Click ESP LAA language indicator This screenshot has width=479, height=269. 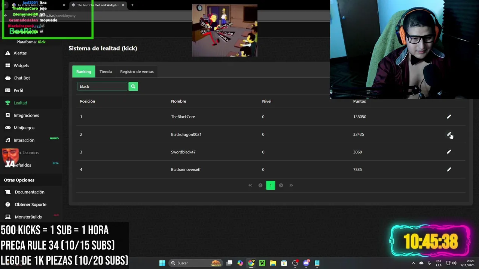click(x=439, y=263)
